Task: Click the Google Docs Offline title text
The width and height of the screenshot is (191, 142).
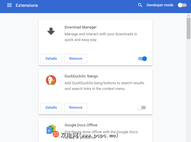Action: point(81,125)
